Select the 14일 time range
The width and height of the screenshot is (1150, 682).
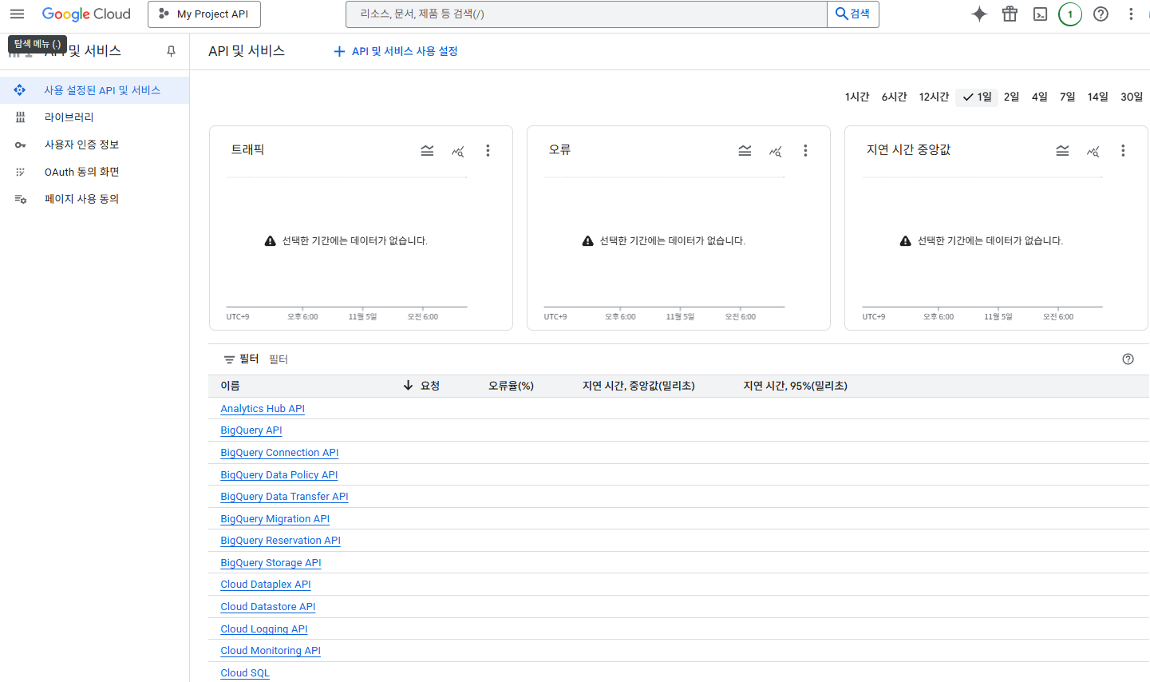coord(1097,97)
